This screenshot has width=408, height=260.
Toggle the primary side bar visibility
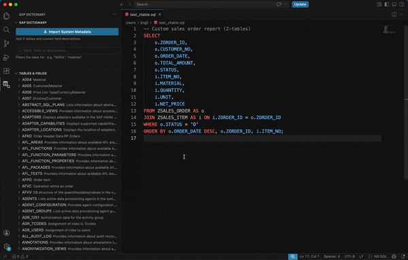(x=387, y=5)
